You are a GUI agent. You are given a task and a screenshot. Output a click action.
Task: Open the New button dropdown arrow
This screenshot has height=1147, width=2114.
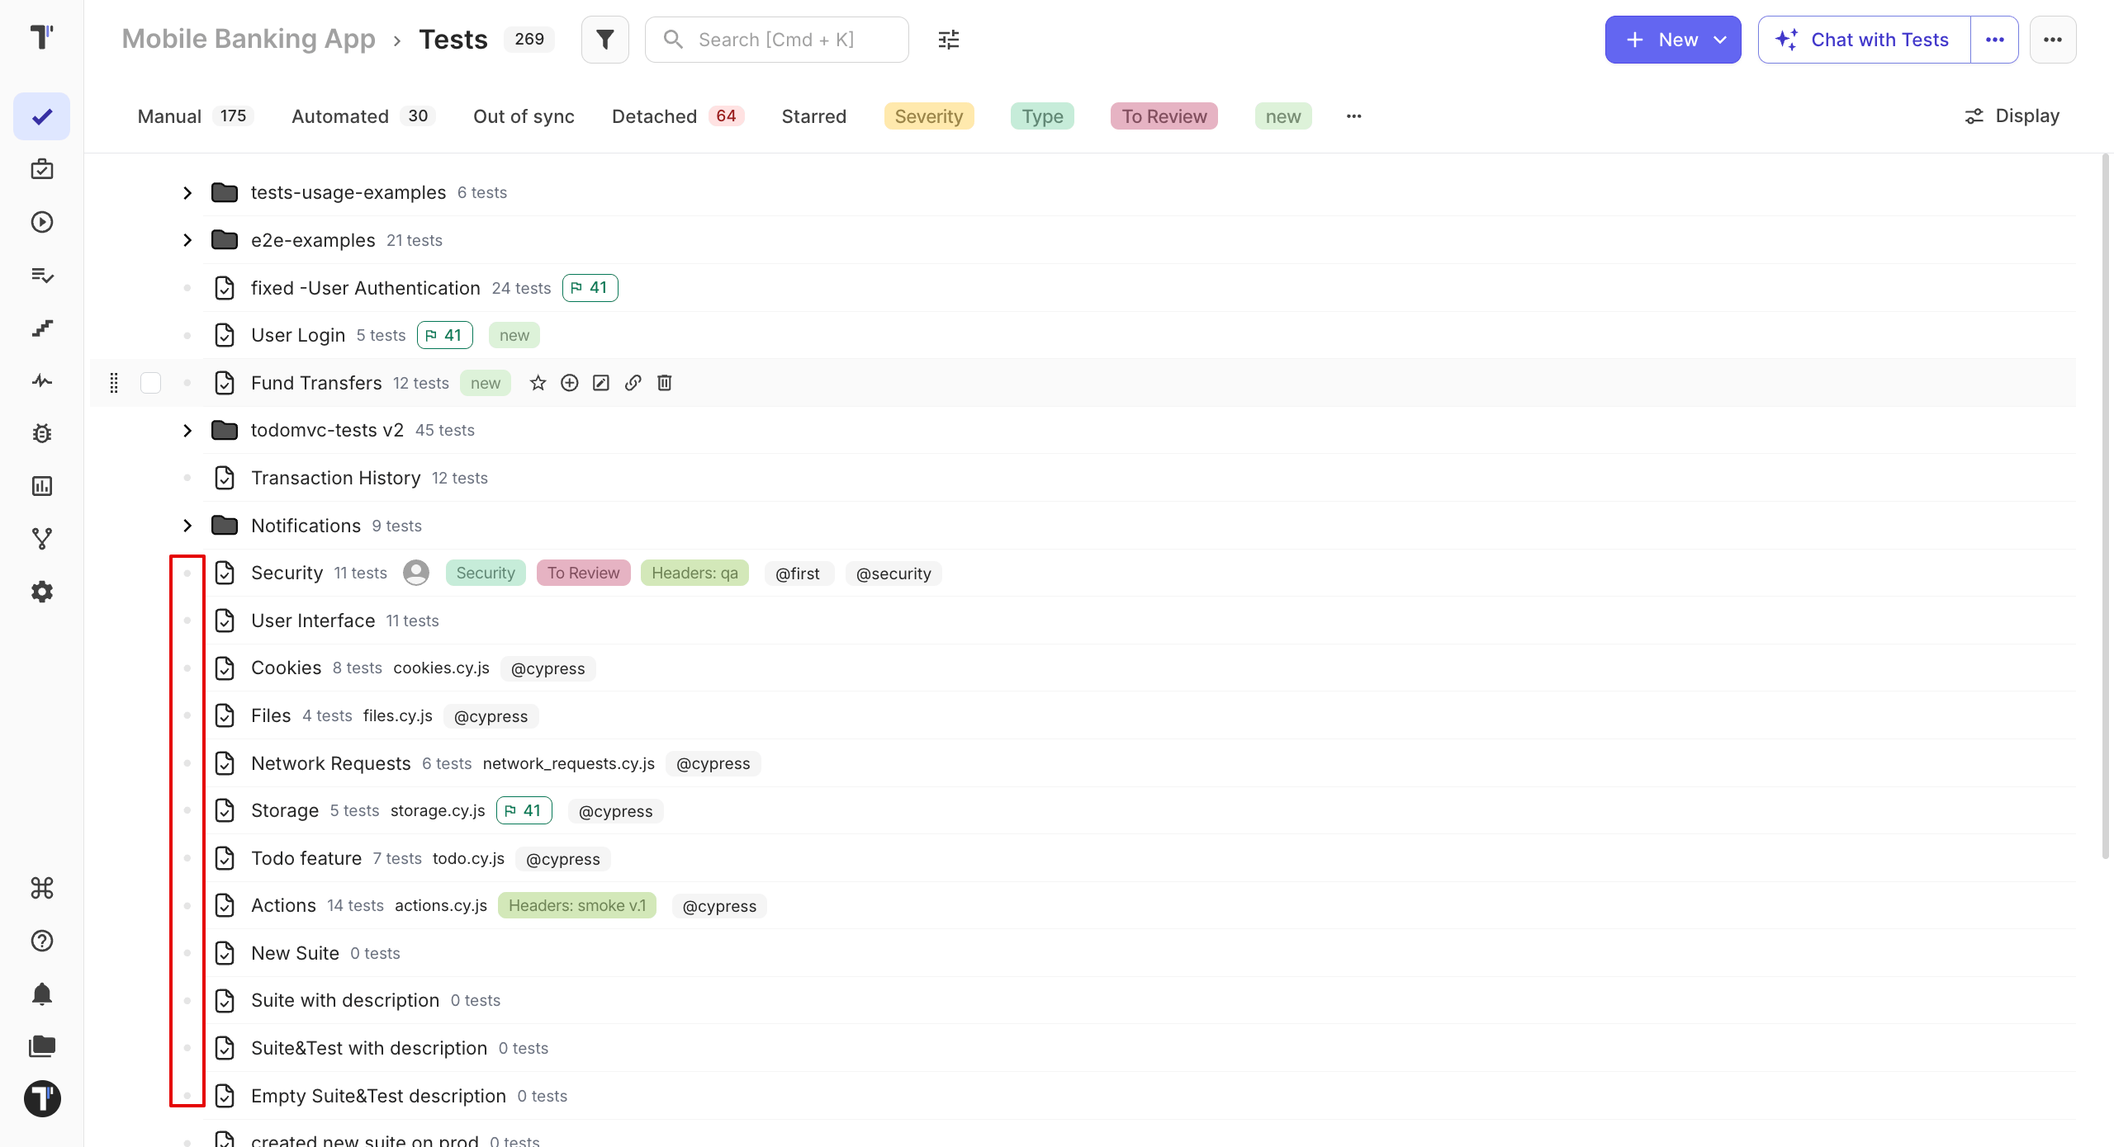click(1720, 40)
